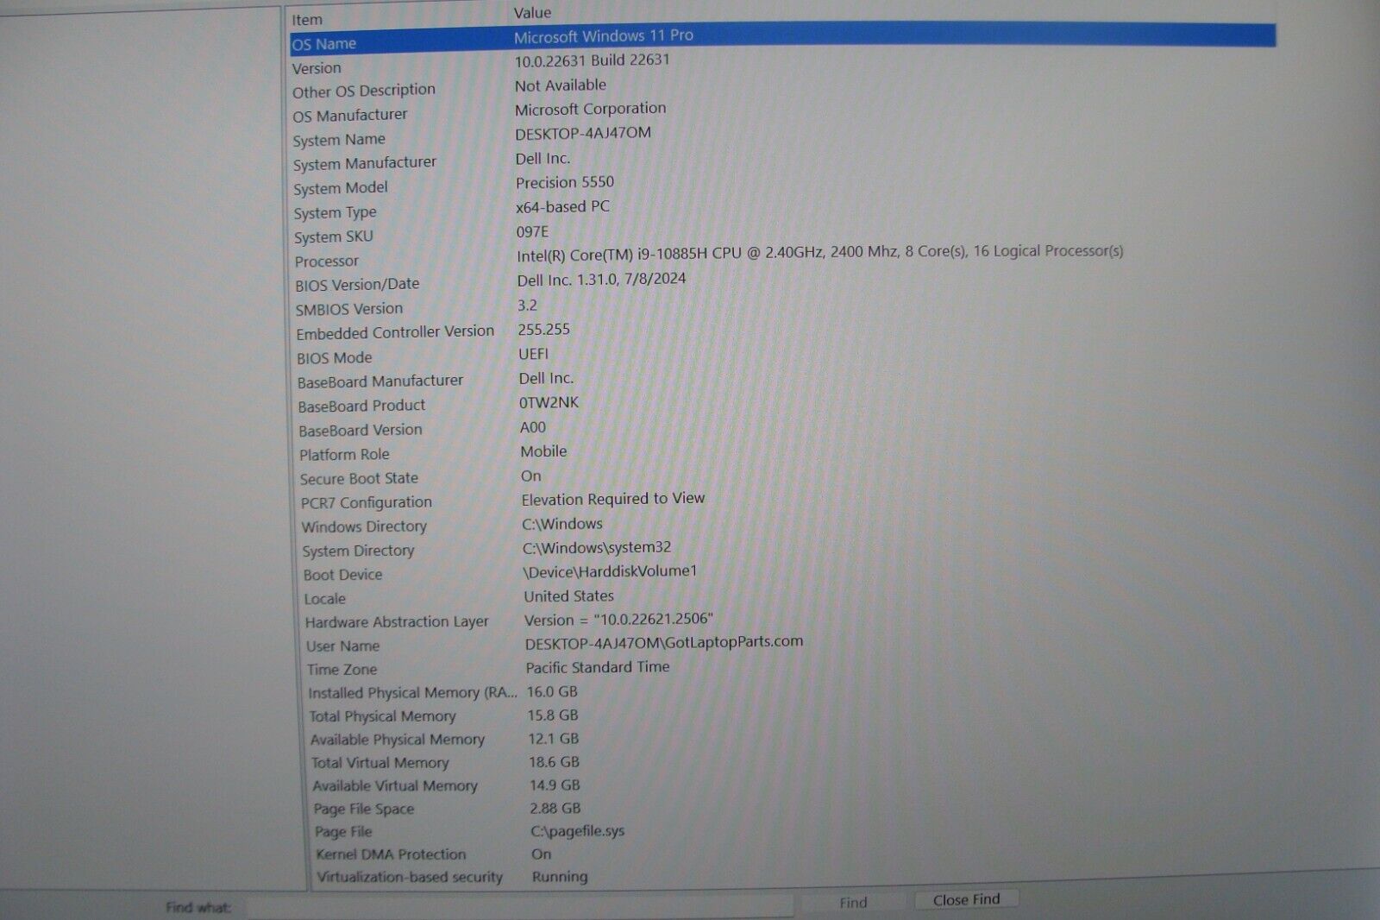Select the Time Zone row
Viewport: 1380px width, 920px height.
(342, 670)
